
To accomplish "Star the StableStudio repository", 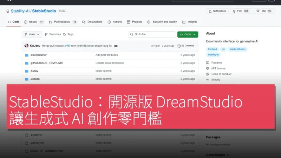I will tap(264, 11).
